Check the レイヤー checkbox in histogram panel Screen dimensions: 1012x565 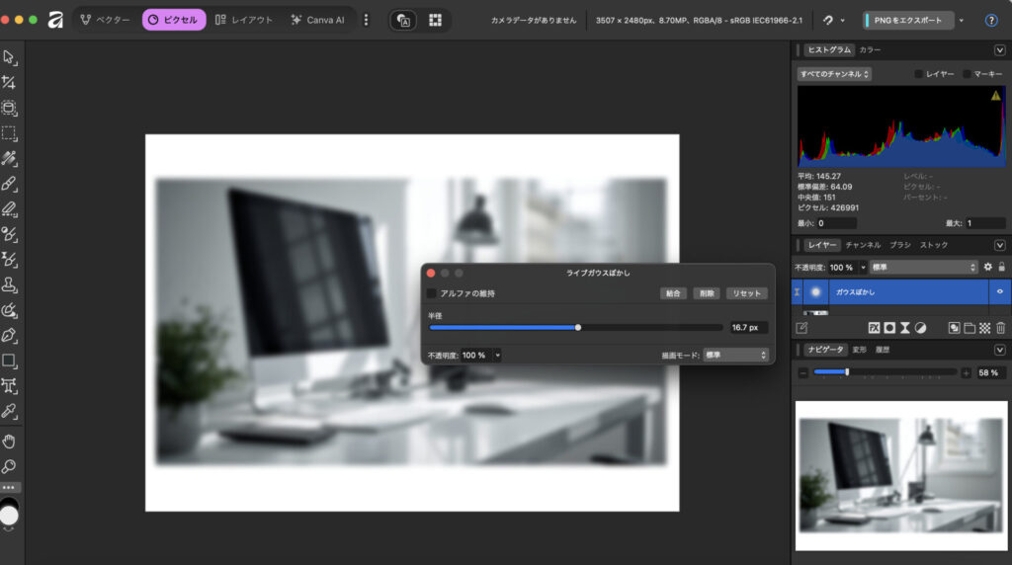point(919,74)
